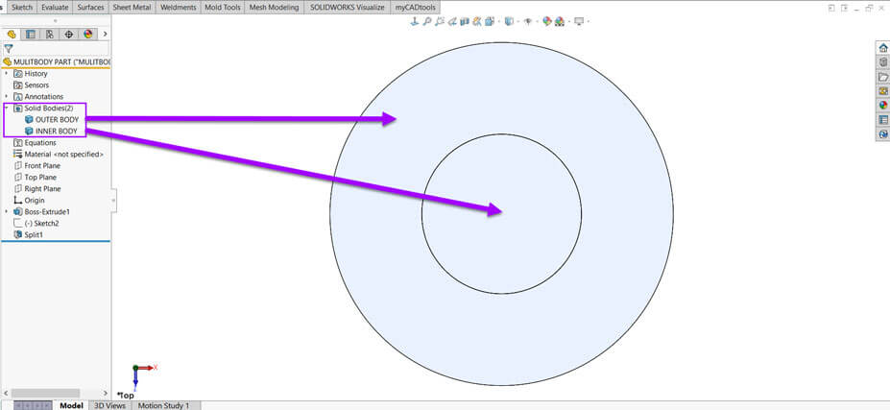
Task: Select OUTER BODY in the tree
Action: 51,120
